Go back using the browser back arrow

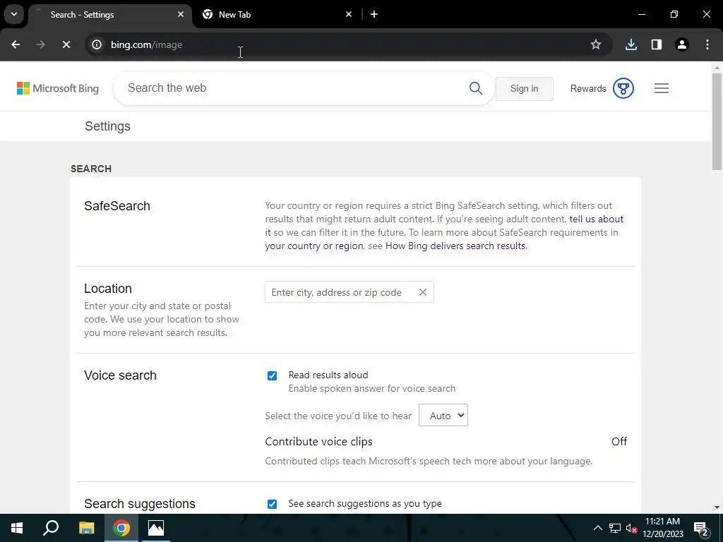pyautogui.click(x=16, y=44)
